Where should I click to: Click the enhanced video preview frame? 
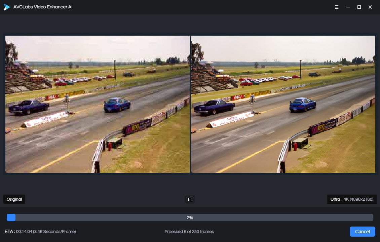tap(283, 104)
